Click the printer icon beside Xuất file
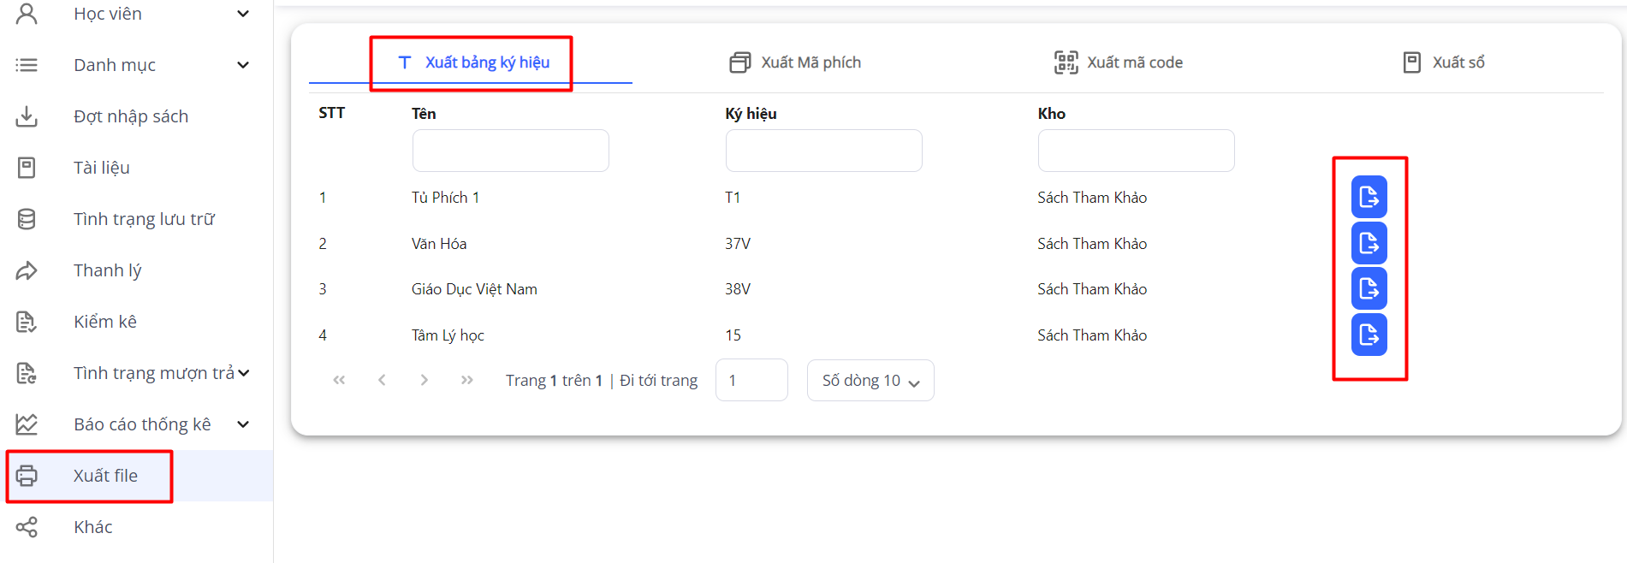 (27, 476)
